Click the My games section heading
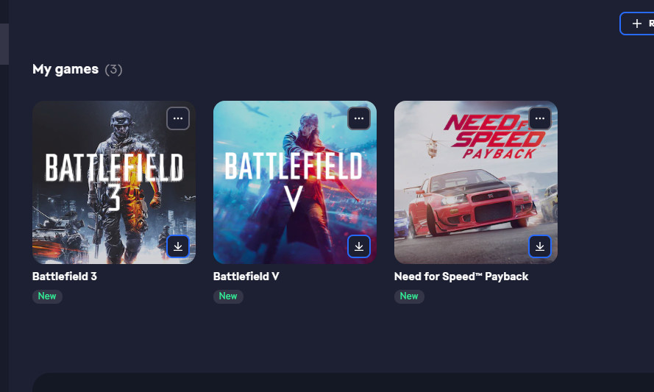654x392 pixels. coord(65,69)
